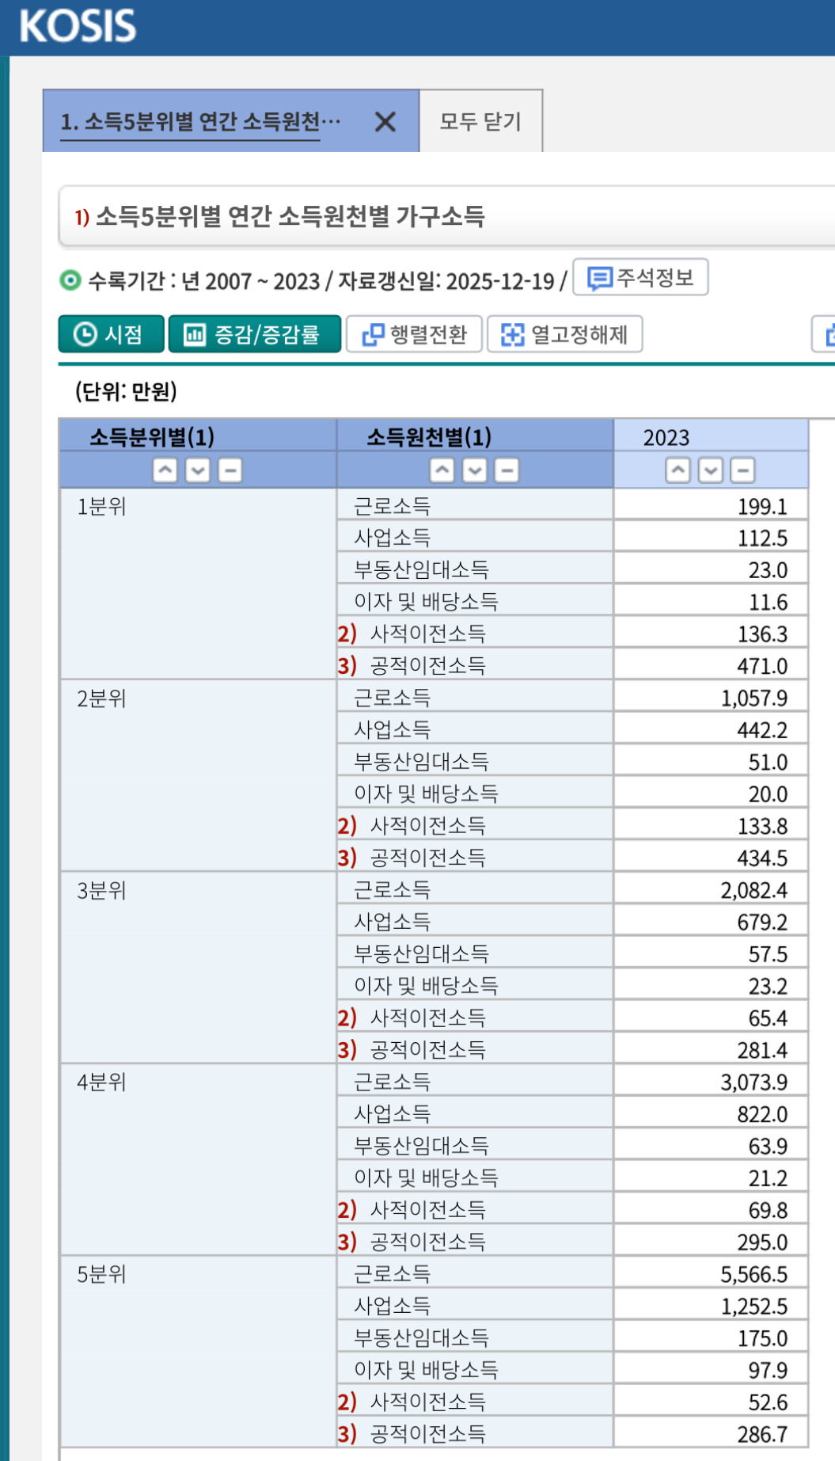Close the 소득5분위별 연간 소득원천 tab

click(385, 122)
